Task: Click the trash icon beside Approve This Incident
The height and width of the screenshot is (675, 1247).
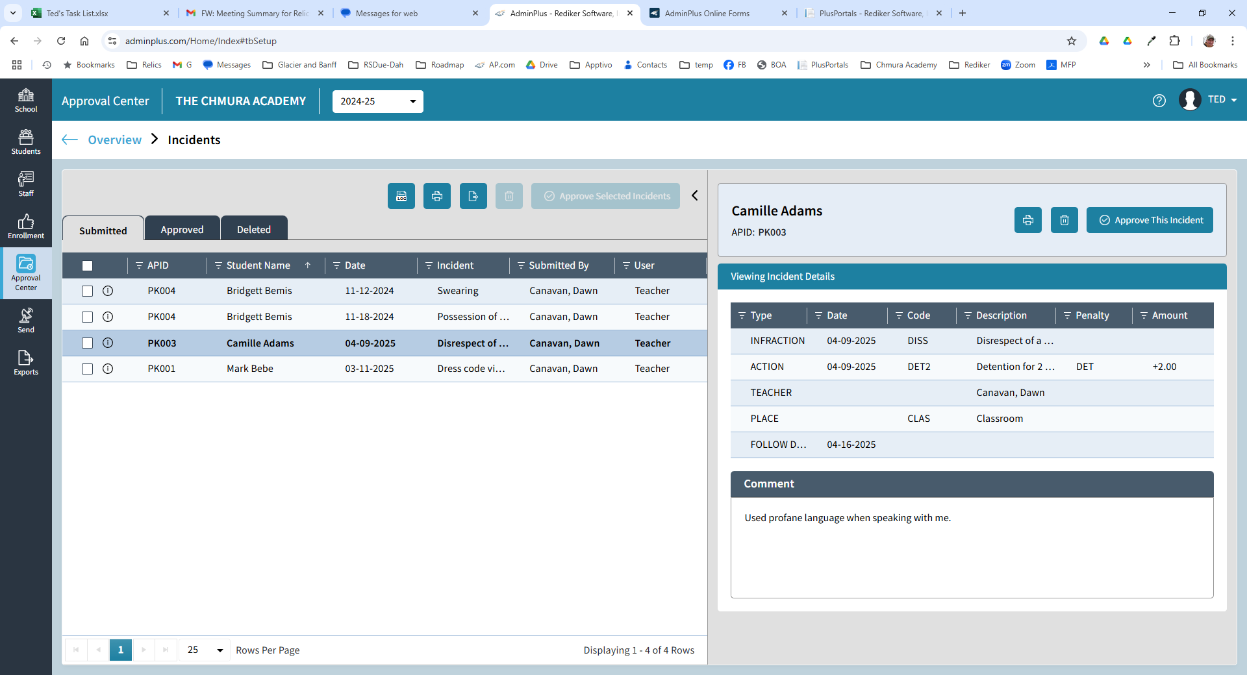Action: pyautogui.click(x=1064, y=220)
